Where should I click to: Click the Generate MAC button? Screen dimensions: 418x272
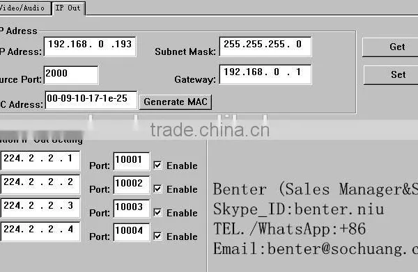coord(176,102)
